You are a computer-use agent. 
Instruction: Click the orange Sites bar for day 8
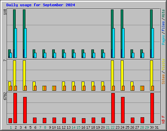(x=45, y=88)
